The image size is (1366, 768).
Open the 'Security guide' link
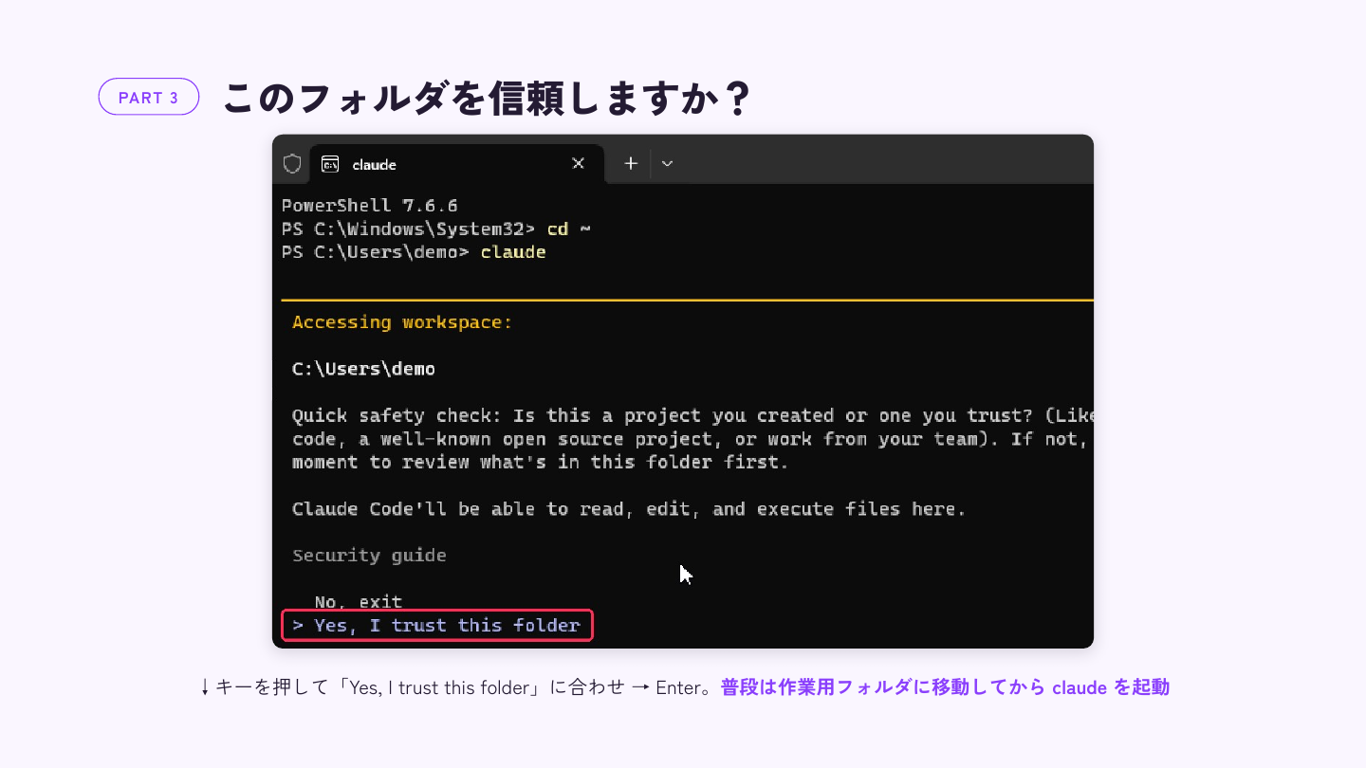click(x=369, y=556)
